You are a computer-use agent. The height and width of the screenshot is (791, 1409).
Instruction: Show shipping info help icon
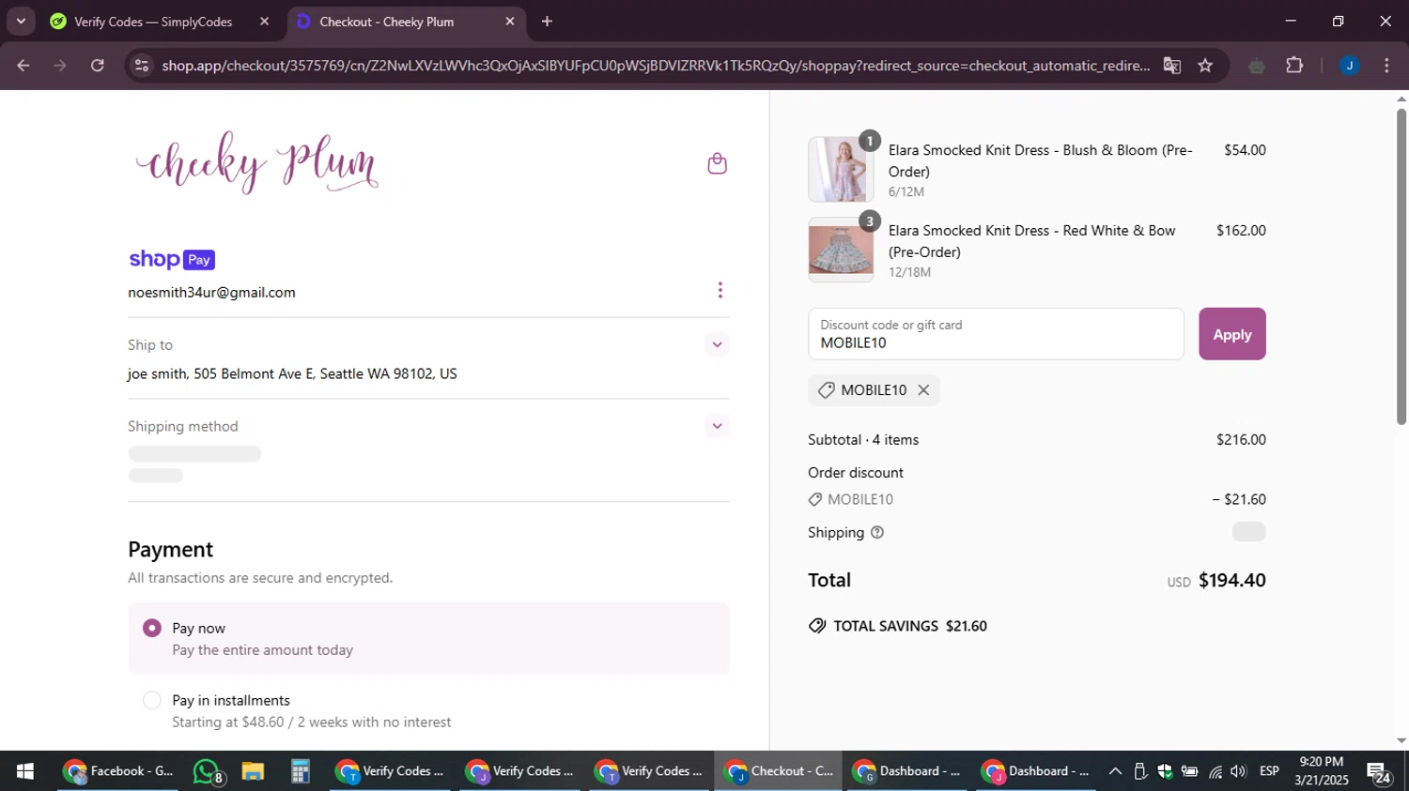[x=877, y=532]
